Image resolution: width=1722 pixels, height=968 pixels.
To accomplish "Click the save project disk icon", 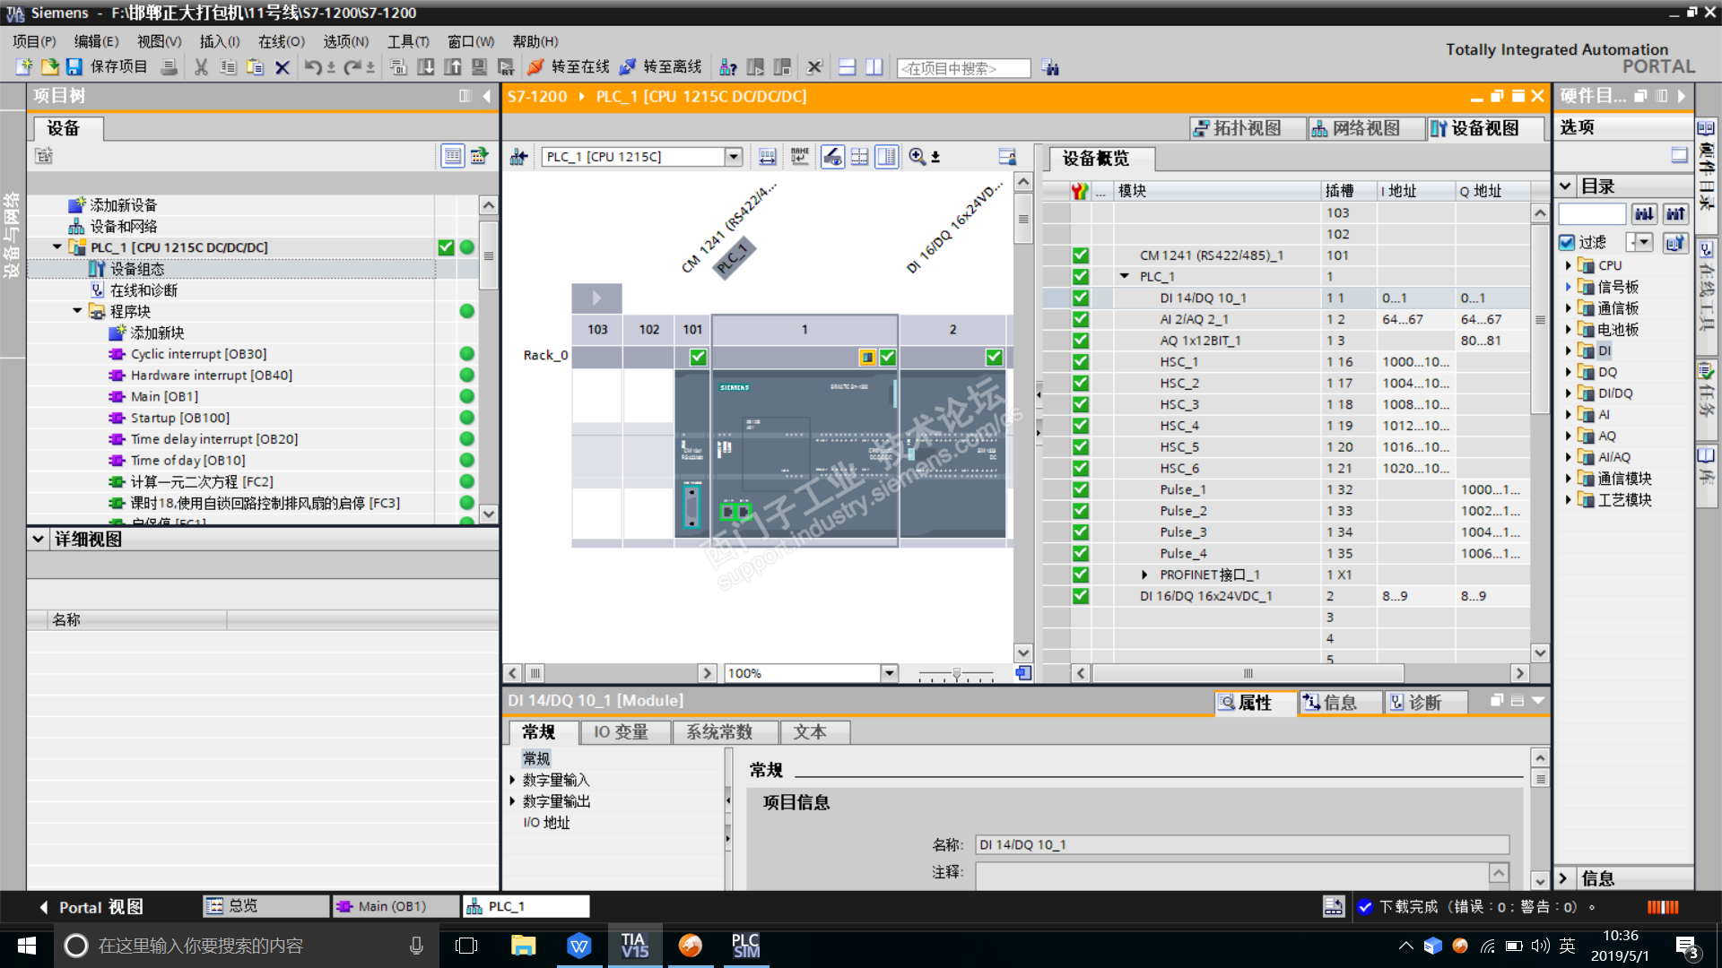I will (x=74, y=67).
